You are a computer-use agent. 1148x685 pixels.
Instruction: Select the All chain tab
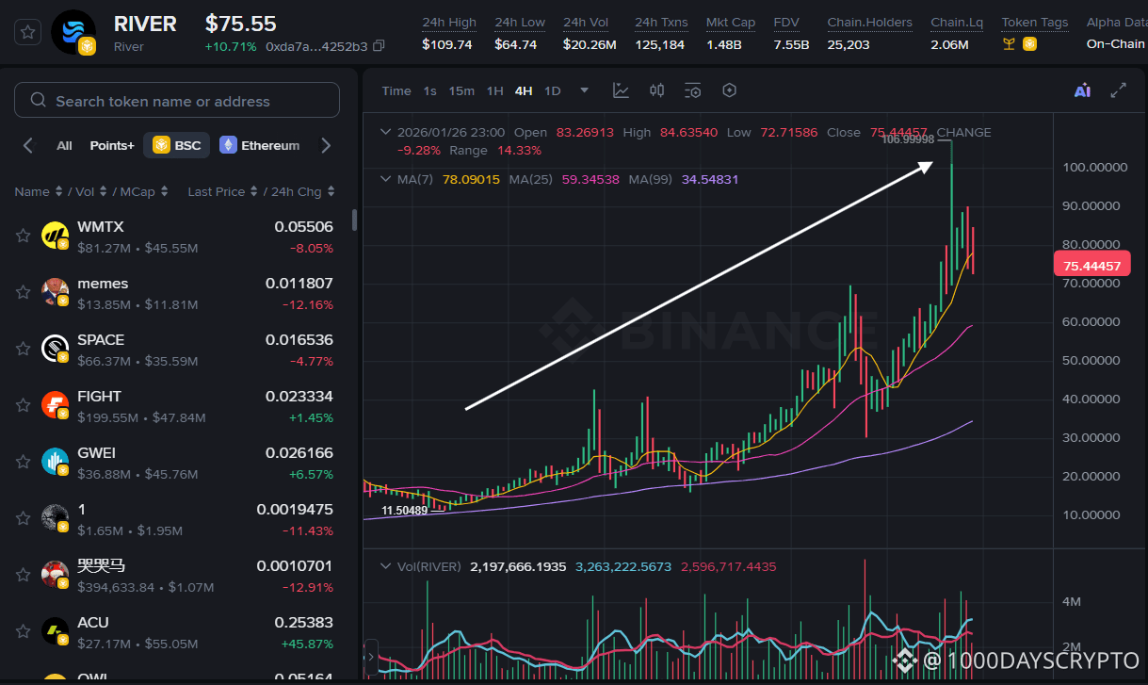[x=64, y=145]
